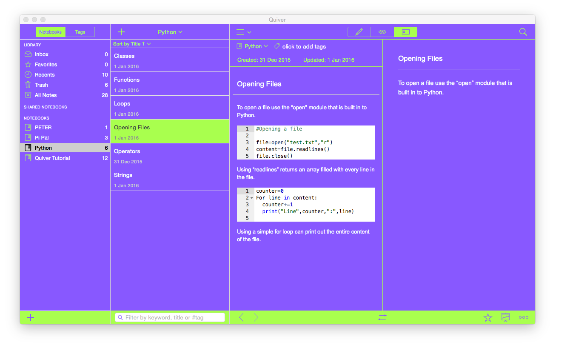The width and height of the screenshot is (573, 345).
Task: Change the note's notebook via Python dropdown
Action: click(x=252, y=46)
